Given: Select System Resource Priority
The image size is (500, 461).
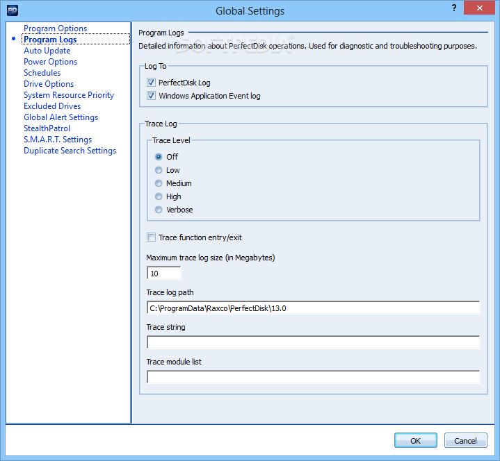Looking at the screenshot, I should [x=69, y=95].
